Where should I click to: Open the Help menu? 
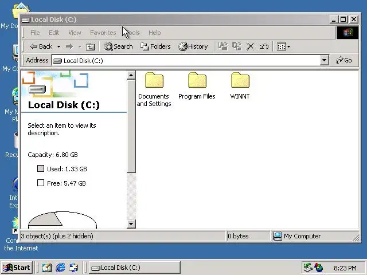pos(154,33)
